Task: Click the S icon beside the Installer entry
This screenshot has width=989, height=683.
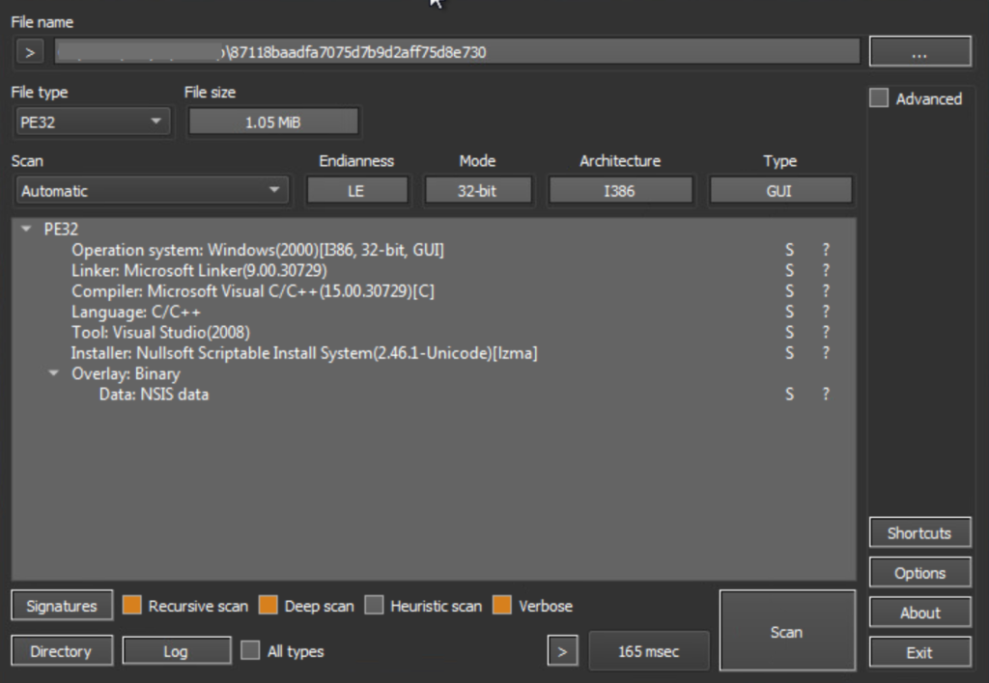Action: pos(789,353)
